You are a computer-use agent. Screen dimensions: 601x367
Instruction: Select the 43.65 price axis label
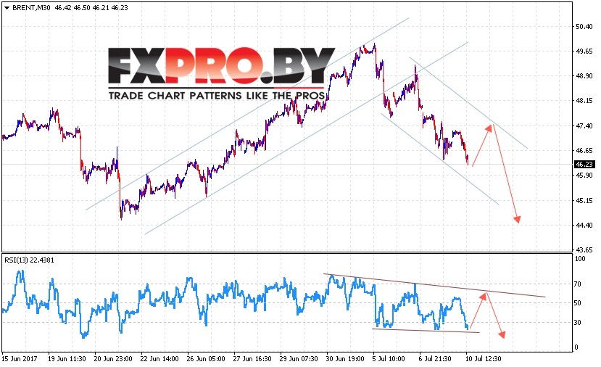pyautogui.click(x=584, y=250)
